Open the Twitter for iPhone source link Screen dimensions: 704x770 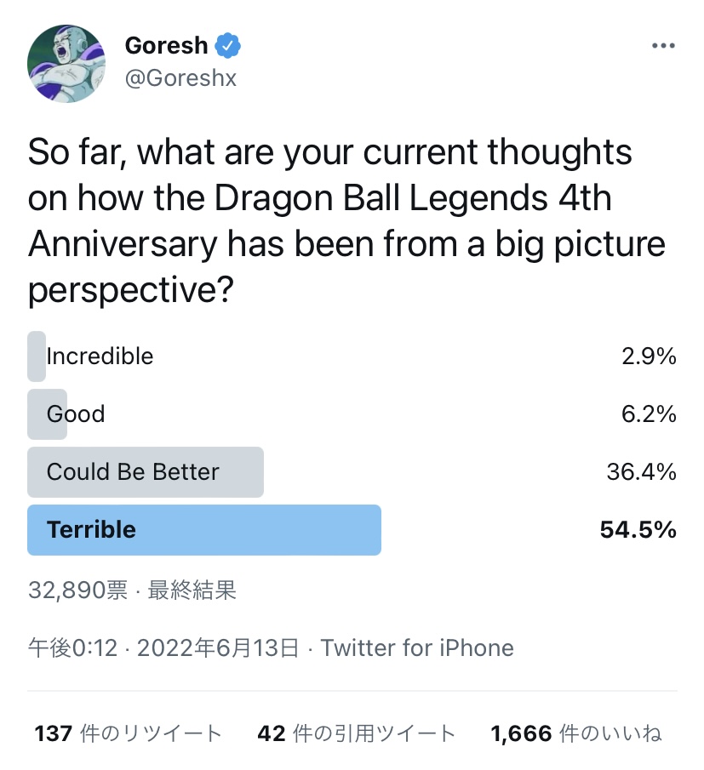[417, 648]
